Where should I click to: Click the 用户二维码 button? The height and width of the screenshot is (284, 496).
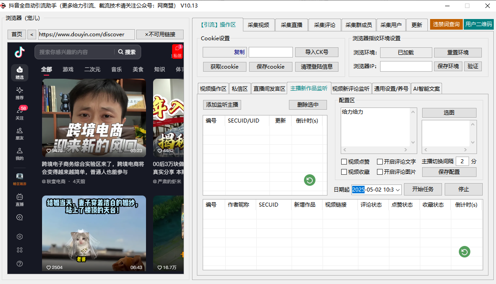479,24
